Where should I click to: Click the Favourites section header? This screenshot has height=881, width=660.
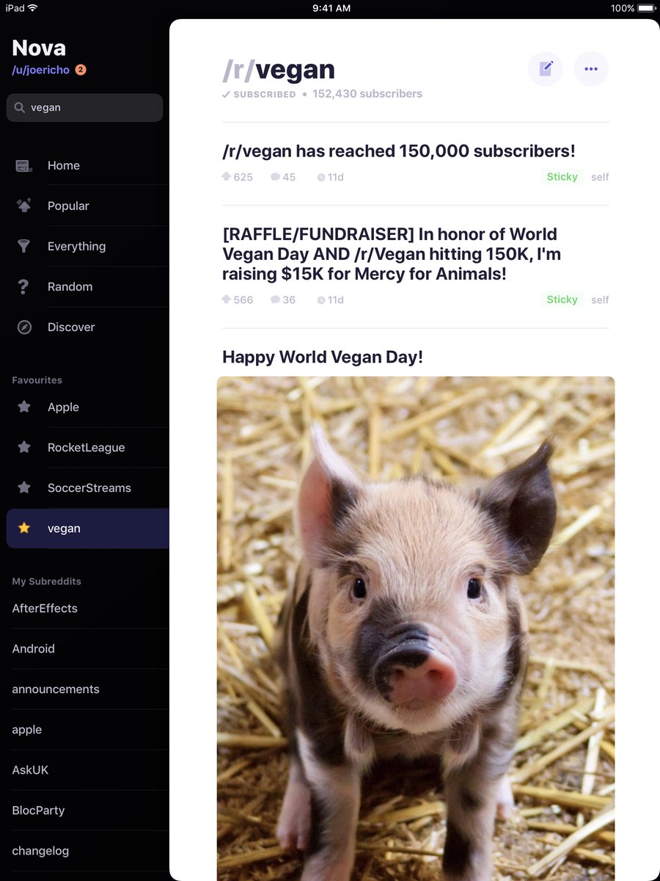click(x=37, y=380)
